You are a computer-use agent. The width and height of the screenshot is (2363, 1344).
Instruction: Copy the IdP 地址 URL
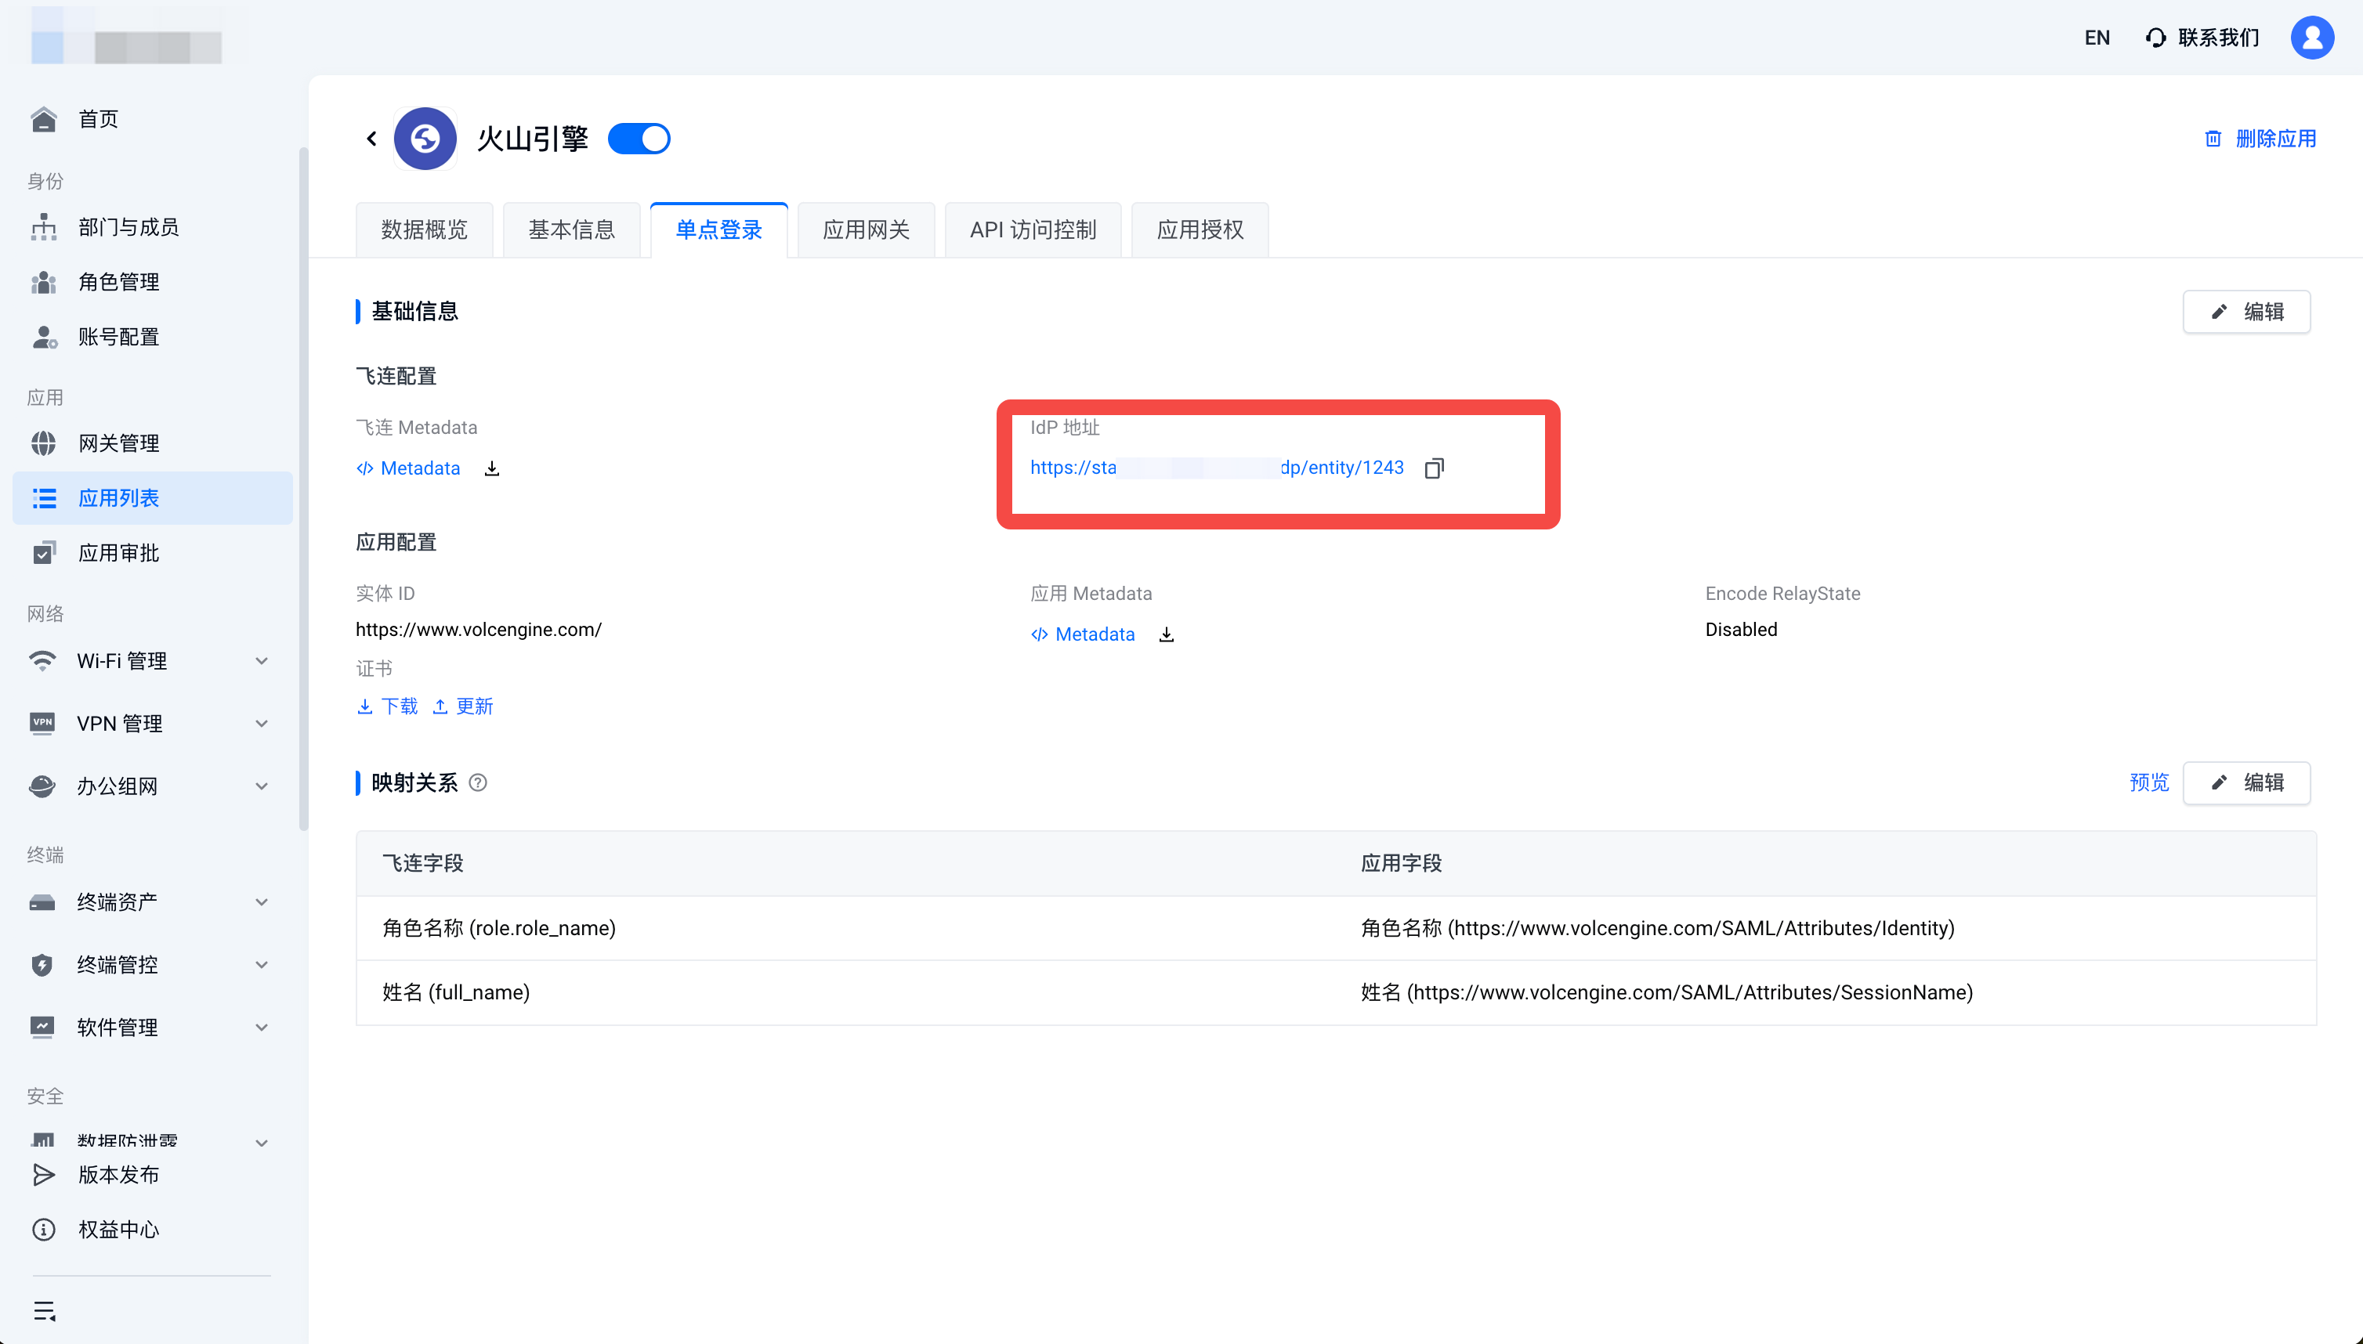1434,469
